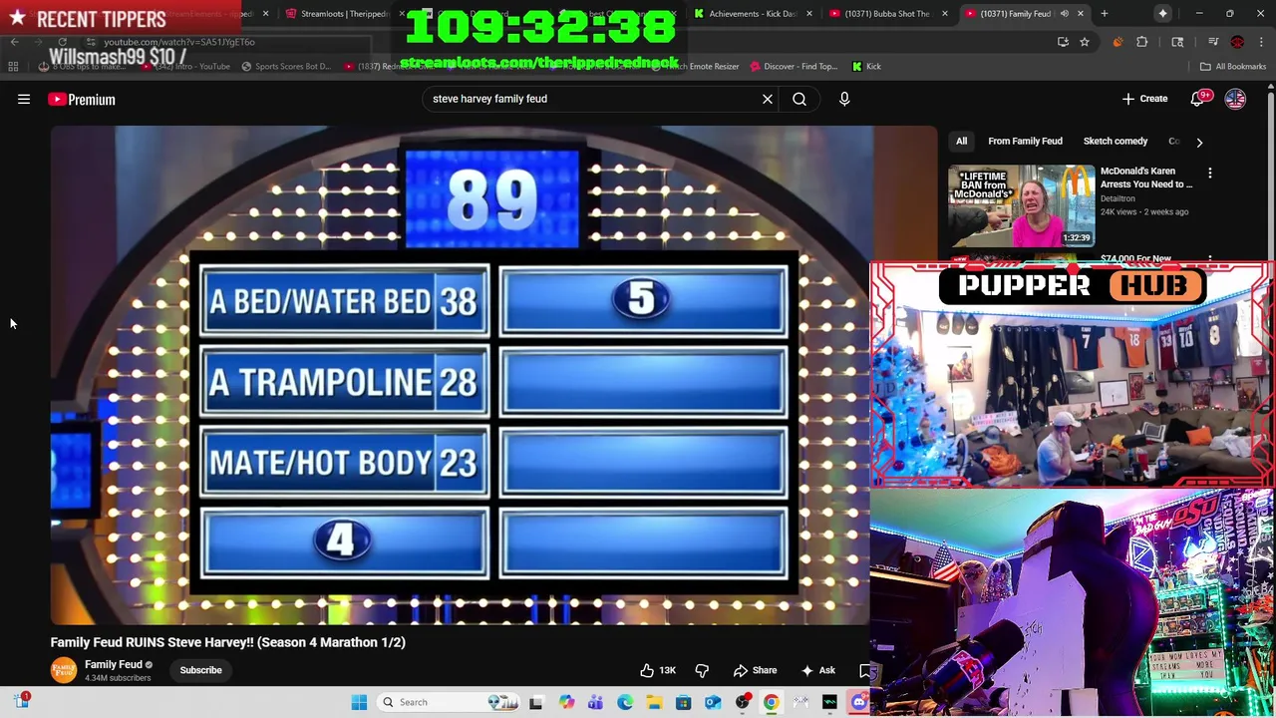This screenshot has width=1276, height=718.
Task: Open options for McDonald's Karen video
Action: click(x=1210, y=174)
